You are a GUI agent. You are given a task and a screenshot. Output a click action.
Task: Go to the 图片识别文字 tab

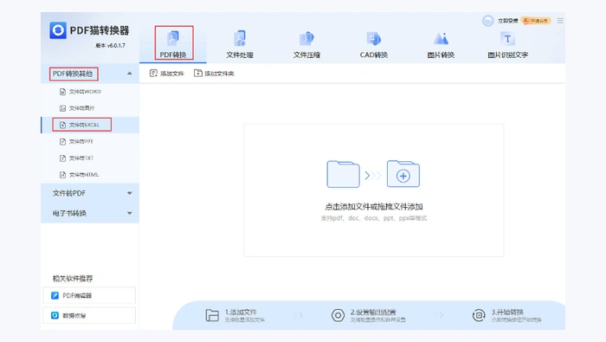click(508, 44)
